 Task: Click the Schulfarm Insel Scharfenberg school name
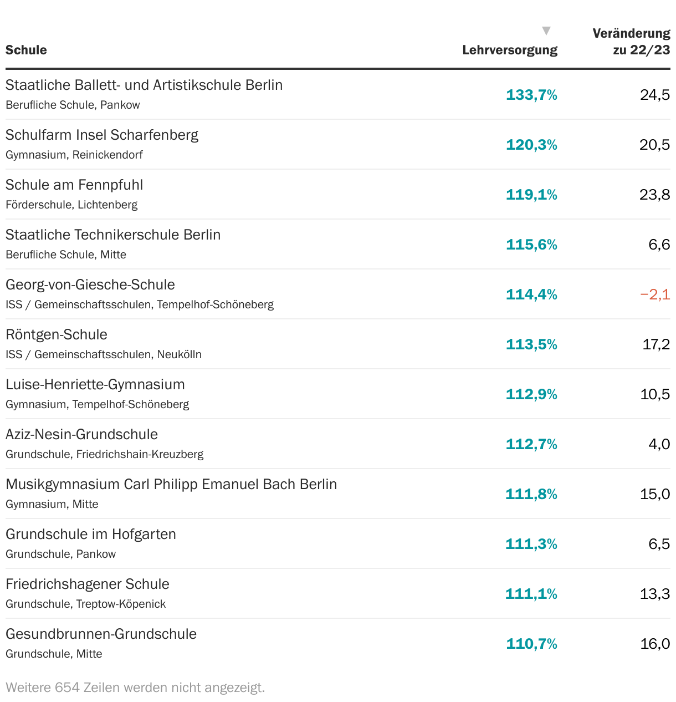coord(102,135)
